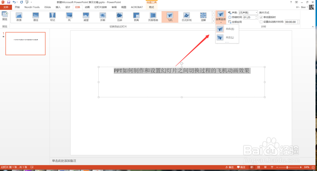Image resolution: width=317 pixels, height=171 pixels.
Task: Choose the 压碎 crush transition
Action: (x=120, y=17)
